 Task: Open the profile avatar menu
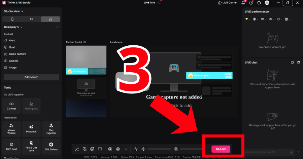[x=267, y=3]
